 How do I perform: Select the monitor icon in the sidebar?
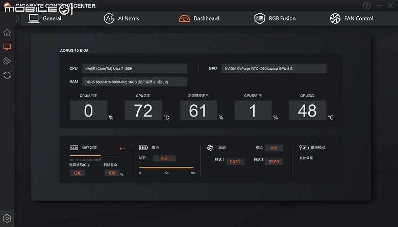click(7, 47)
